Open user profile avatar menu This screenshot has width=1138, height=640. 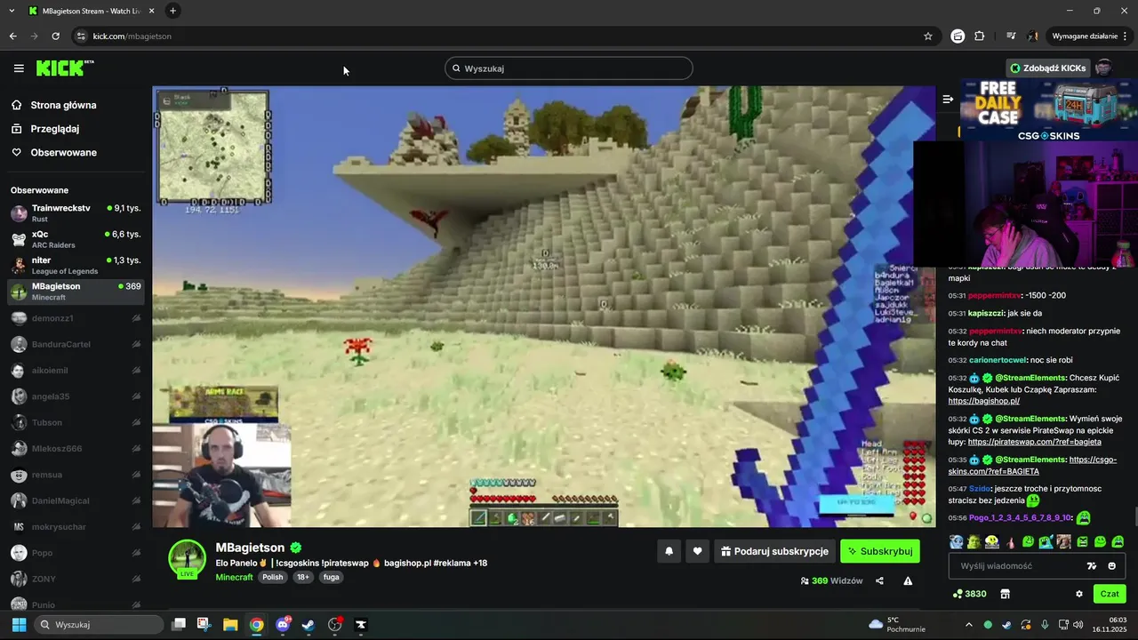[x=1103, y=68]
